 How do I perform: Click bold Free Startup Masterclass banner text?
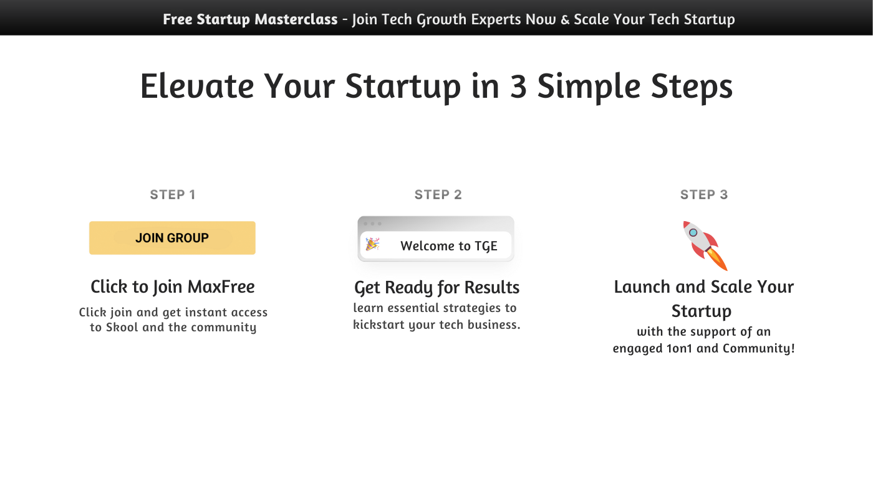point(250,19)
